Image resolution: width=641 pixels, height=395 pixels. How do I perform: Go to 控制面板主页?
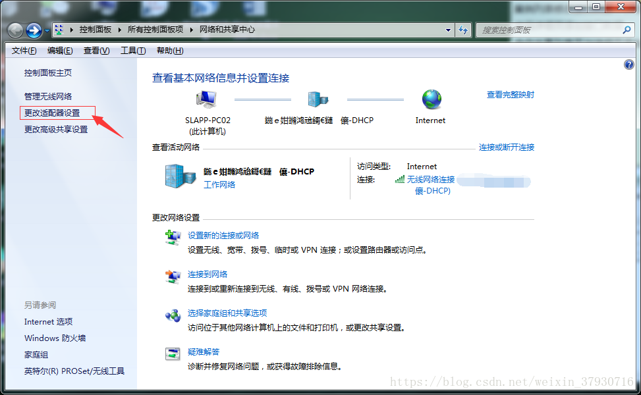tap(48, 72)
